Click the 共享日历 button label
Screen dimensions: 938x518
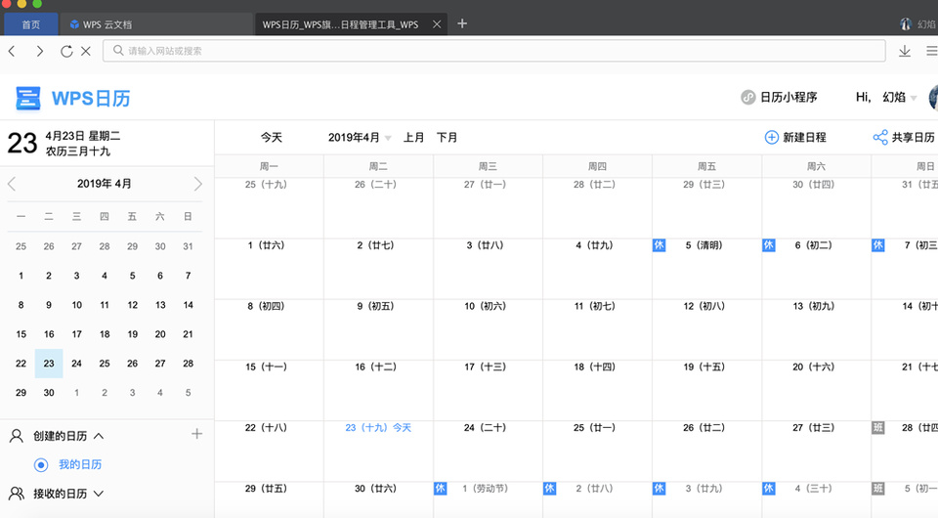[913, 138]
